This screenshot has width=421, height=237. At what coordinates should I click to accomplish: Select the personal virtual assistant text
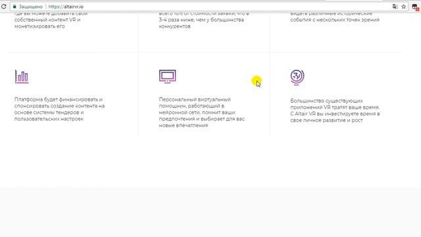pyautogui.click(x=202, y=113)
